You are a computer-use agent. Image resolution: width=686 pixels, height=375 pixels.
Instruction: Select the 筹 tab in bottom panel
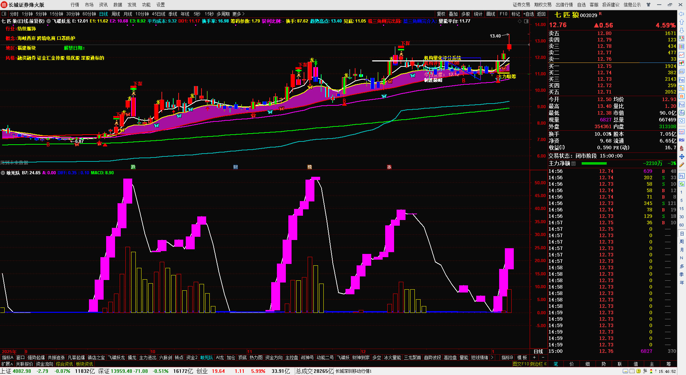pos(669,364)
